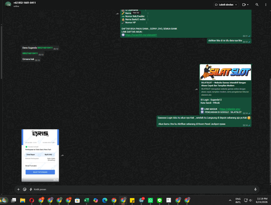This screenshot has height=205, width=271.
Task: Forward the QRIS image using arrow icon
Action: (62, 155)
